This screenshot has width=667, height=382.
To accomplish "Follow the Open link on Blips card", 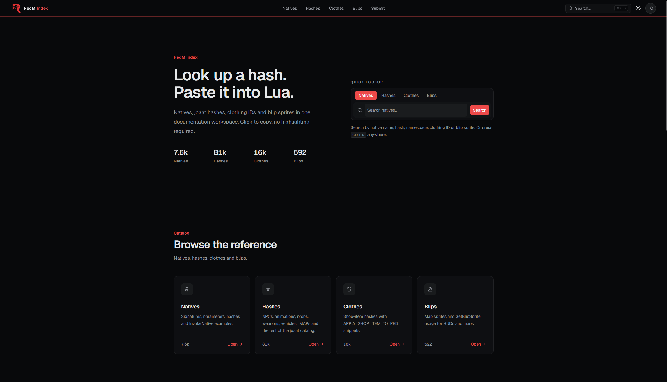I will [478, 344].
